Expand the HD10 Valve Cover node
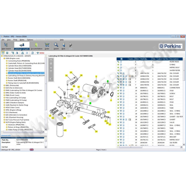This screenshot has height=186, width=186. tap(4, 108)
